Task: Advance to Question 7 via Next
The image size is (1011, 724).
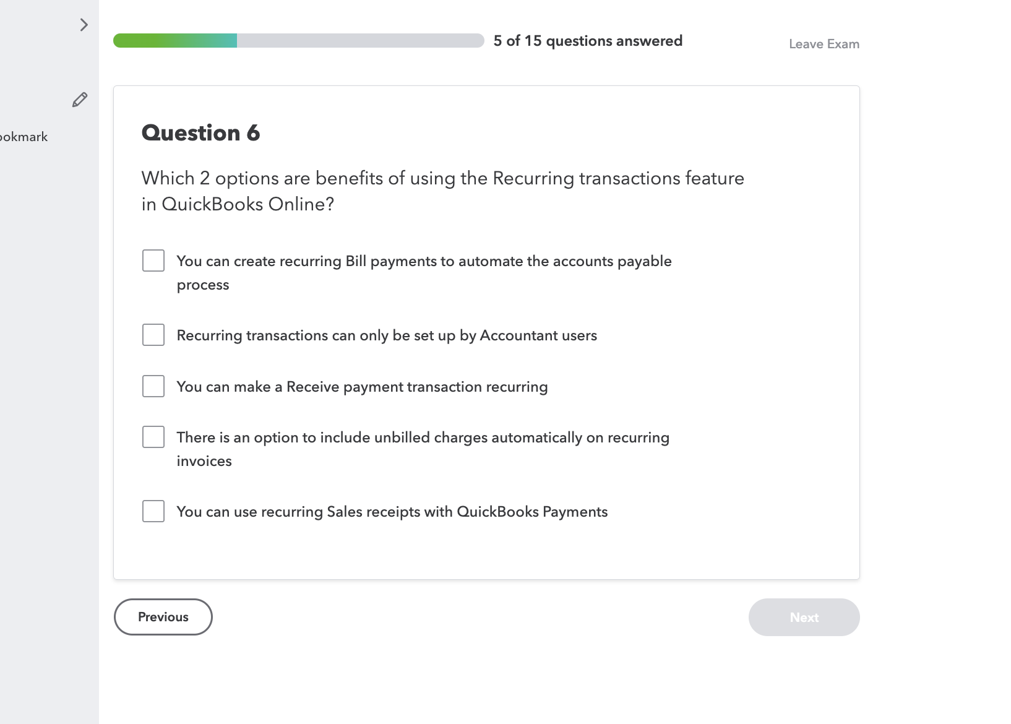Action: click(804, 617)
